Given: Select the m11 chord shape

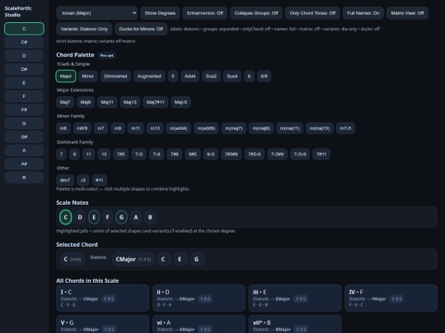Looking at the screenshot, I should coord(136,128).
